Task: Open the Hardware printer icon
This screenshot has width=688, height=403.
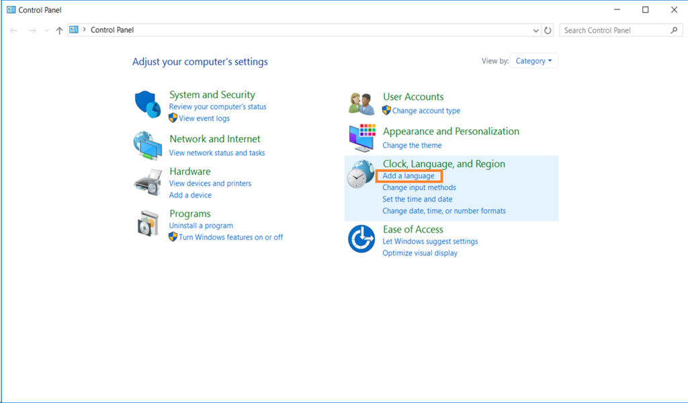Action: coord(148,183)
